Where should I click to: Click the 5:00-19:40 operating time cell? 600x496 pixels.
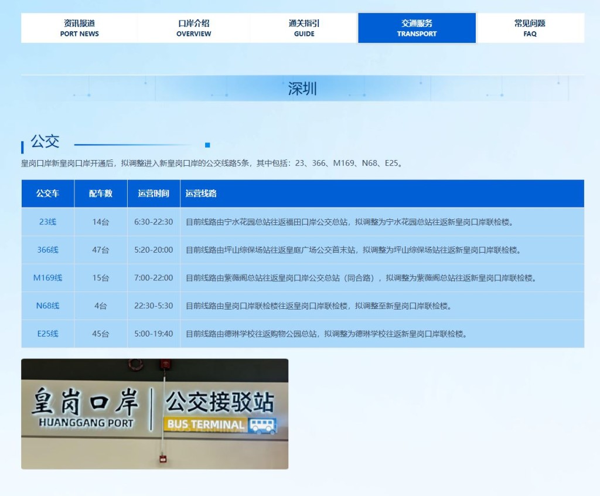(x=154, y=334)
